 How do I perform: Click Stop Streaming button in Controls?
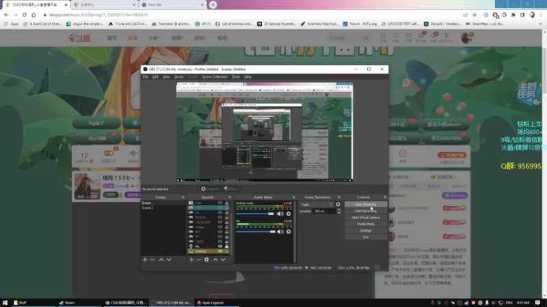point(366,204)
